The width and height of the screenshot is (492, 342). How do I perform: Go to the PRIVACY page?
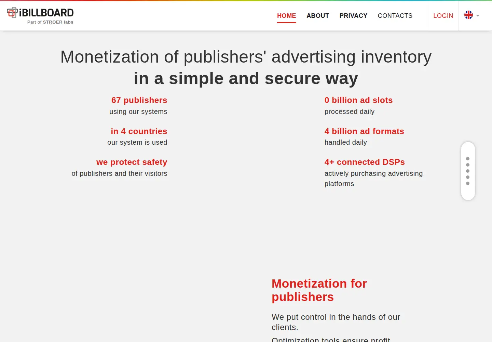[353, 16]
